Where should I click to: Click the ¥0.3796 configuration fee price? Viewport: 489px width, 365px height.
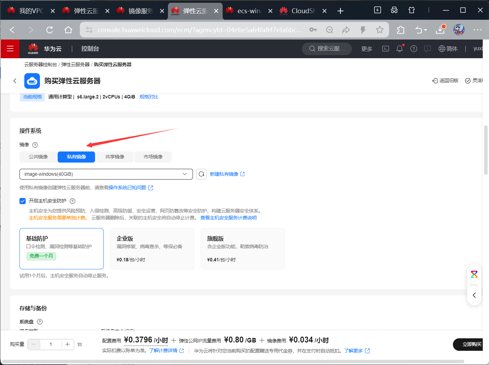coord(146,340)
